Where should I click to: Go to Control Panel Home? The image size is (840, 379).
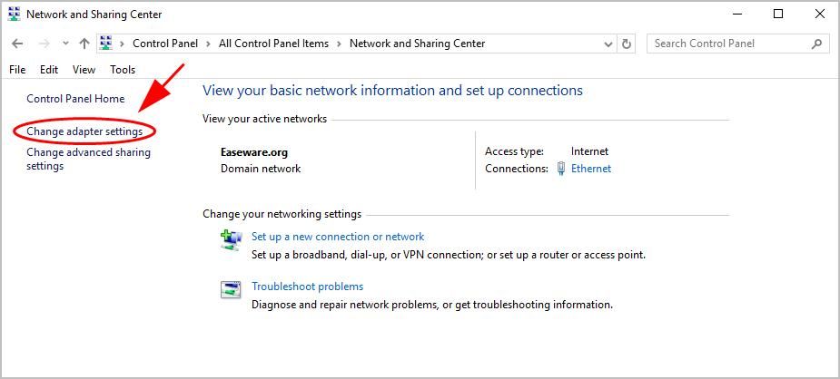[75, 99]
